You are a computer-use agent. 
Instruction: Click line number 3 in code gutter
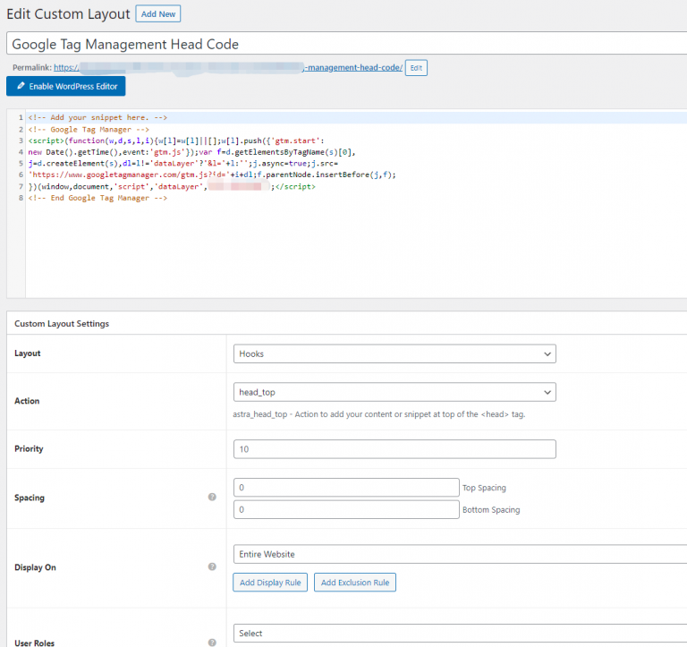21,140
